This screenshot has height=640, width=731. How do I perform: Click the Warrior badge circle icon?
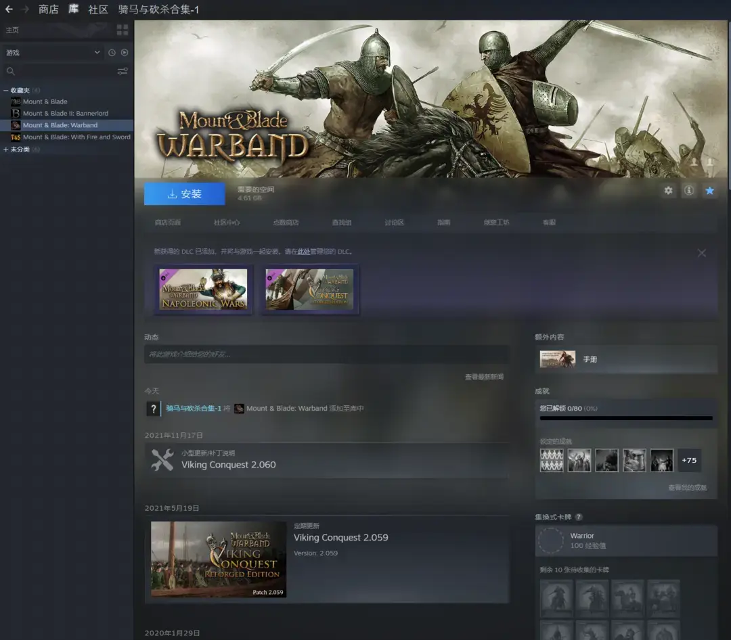[551, 541]
